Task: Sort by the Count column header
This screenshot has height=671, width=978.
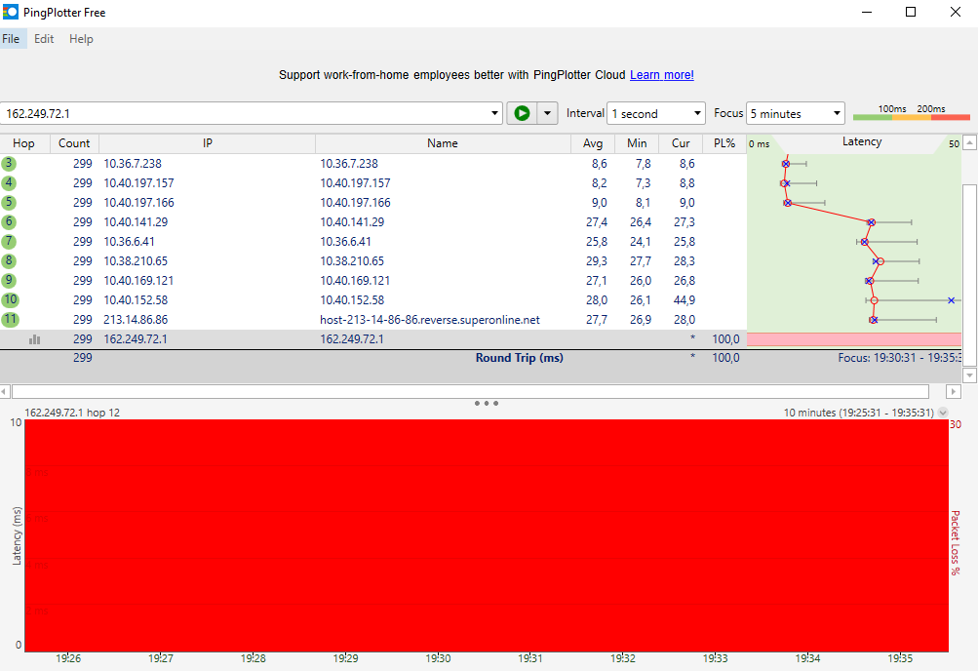Action: [x=74, y=143]
